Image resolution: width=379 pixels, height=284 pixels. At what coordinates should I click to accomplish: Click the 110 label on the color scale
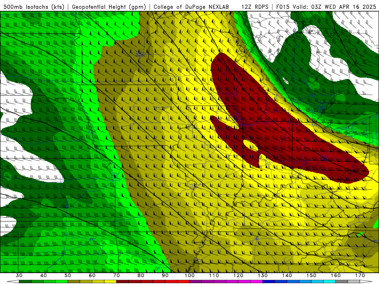pos(214,275)
